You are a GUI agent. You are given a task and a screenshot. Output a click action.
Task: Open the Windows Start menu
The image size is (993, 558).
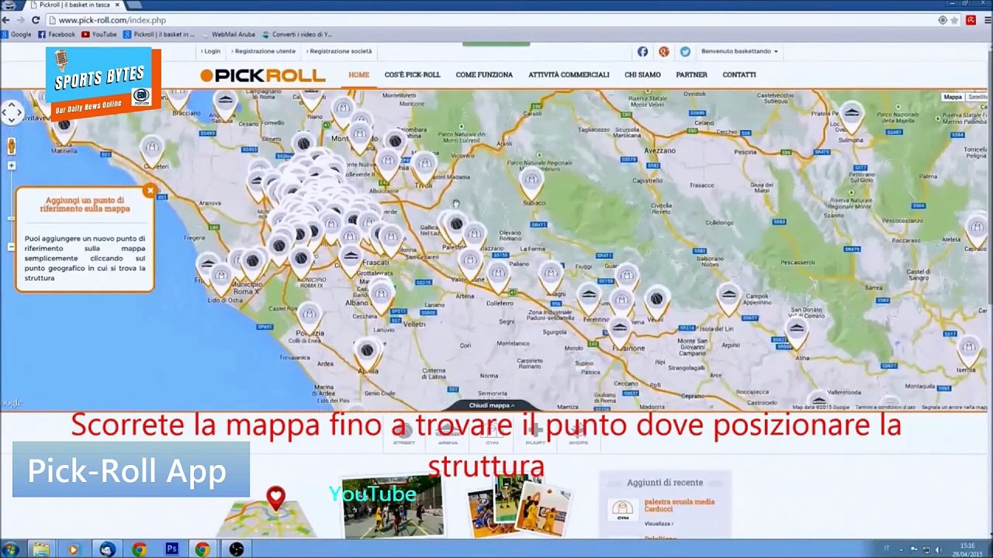tap(10, 549)
